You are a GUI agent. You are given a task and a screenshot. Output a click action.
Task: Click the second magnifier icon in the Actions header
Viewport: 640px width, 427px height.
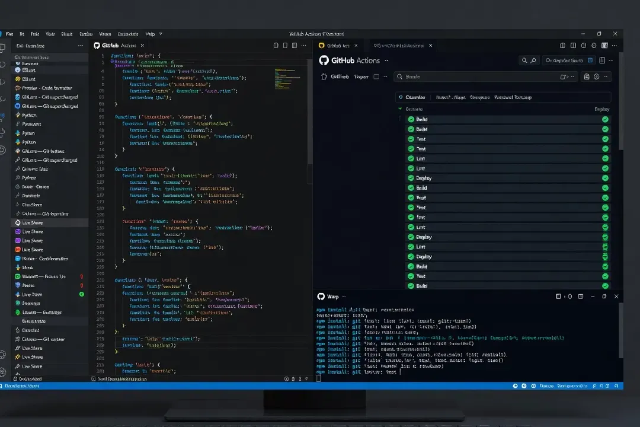tap(533, 60)
